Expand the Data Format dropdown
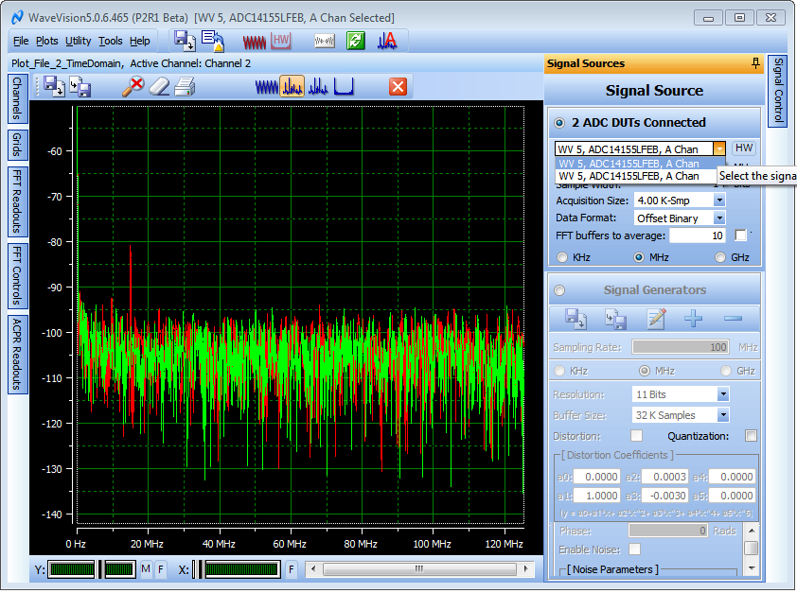 pos(718,218)
